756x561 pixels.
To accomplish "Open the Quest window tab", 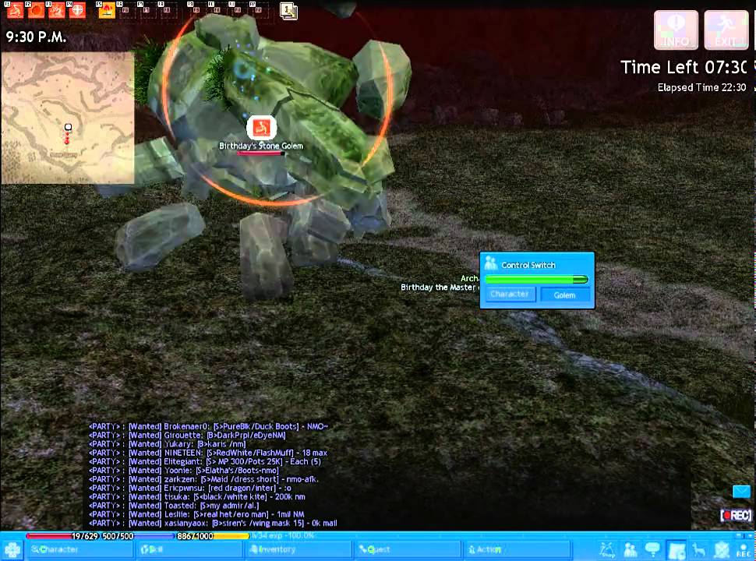I will tap(408, 549).
